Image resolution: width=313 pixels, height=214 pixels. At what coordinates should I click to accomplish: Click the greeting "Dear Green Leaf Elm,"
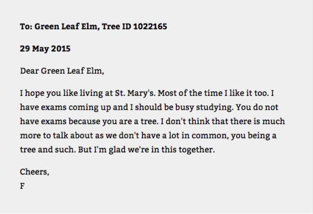pos(62,71)
